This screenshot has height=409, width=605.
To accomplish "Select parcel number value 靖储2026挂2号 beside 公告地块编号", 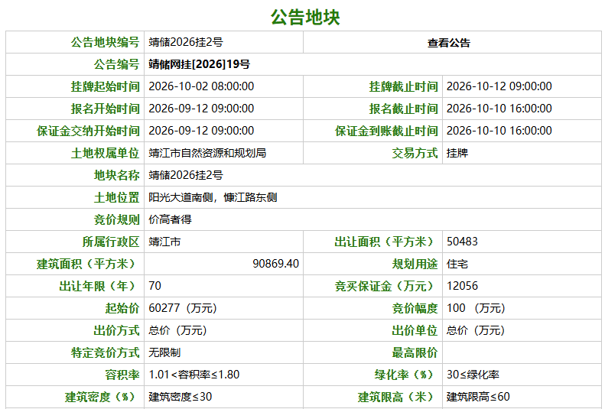I will 186,42.
